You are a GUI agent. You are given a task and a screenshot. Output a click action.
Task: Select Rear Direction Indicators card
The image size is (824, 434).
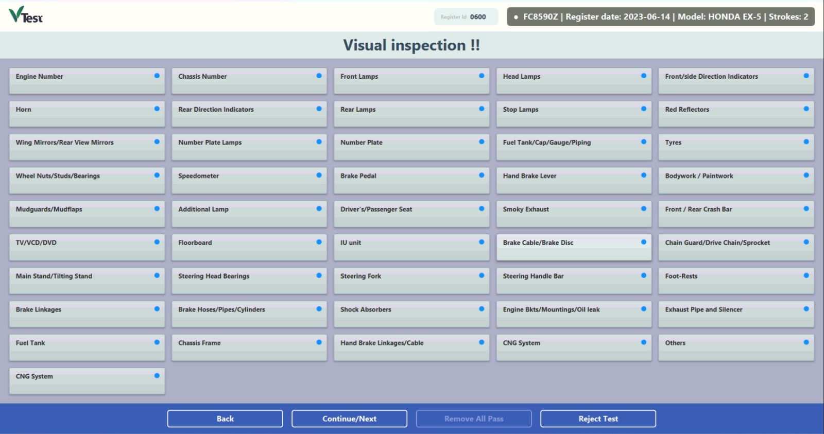pos(249,114)
